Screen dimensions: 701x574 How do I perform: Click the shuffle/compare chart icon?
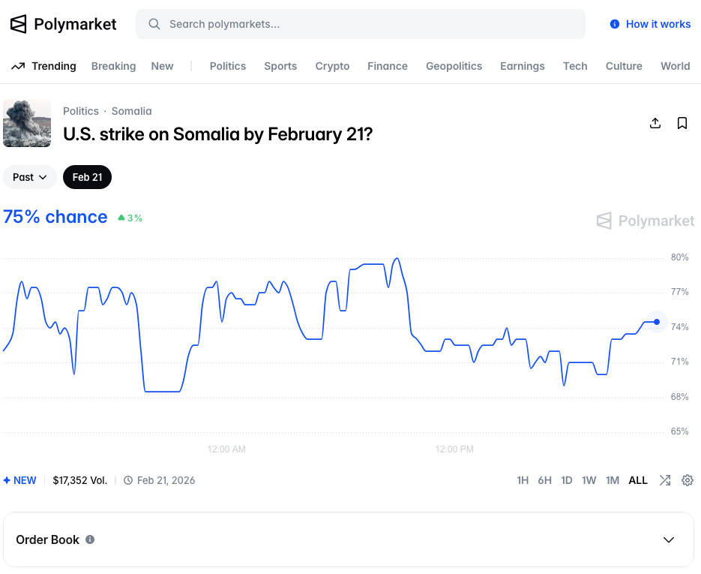click(665, 480)
